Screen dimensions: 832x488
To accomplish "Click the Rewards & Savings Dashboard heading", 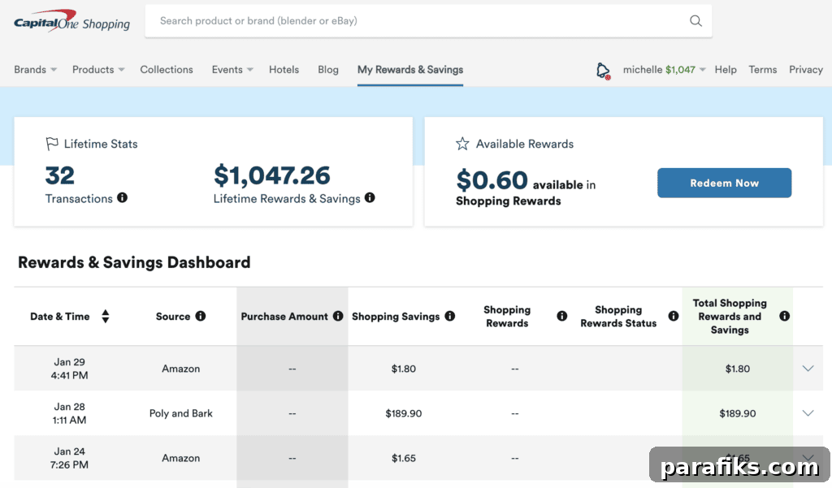I will (x=134, y=262).
